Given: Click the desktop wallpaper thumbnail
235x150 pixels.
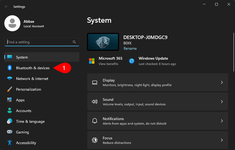Looking at the screenshot, I should [x=103, y=42].
